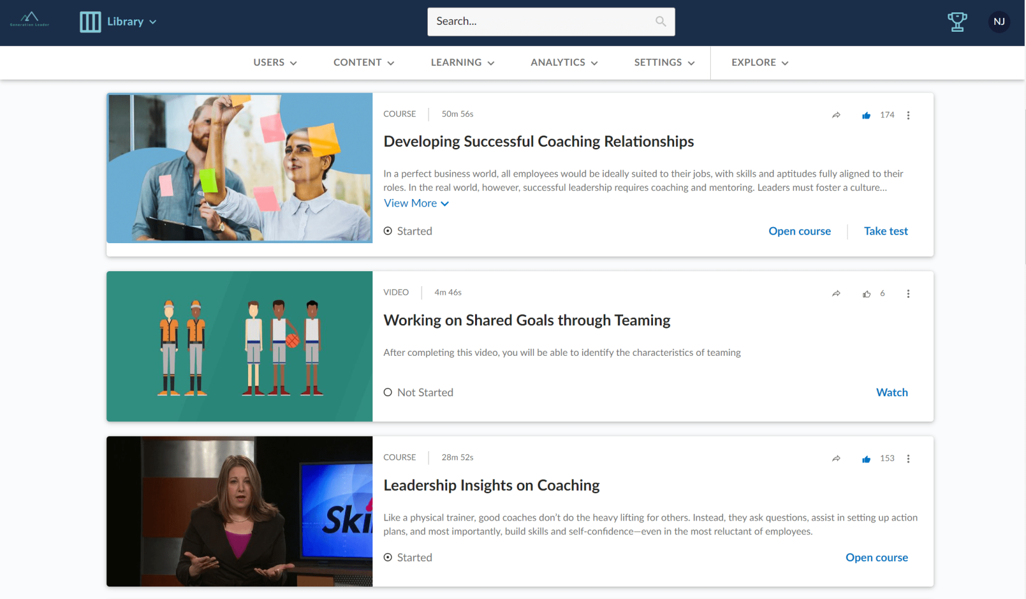Toggle like on Developing Successful Coaching Relationships

866,115
